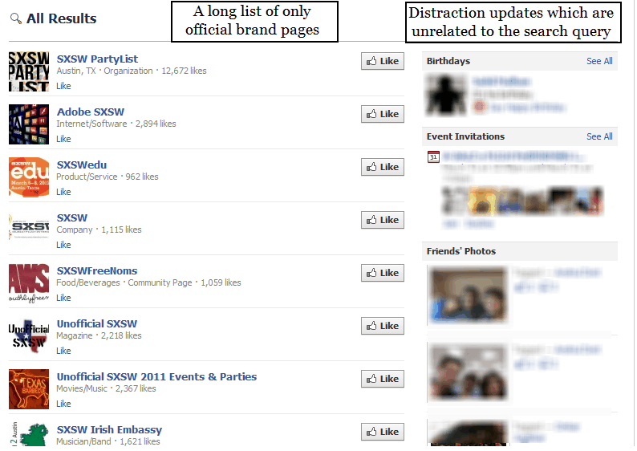Click the Texas Barbecue neon page thumbnail
The image size is (637, 451).
(29, 389)
